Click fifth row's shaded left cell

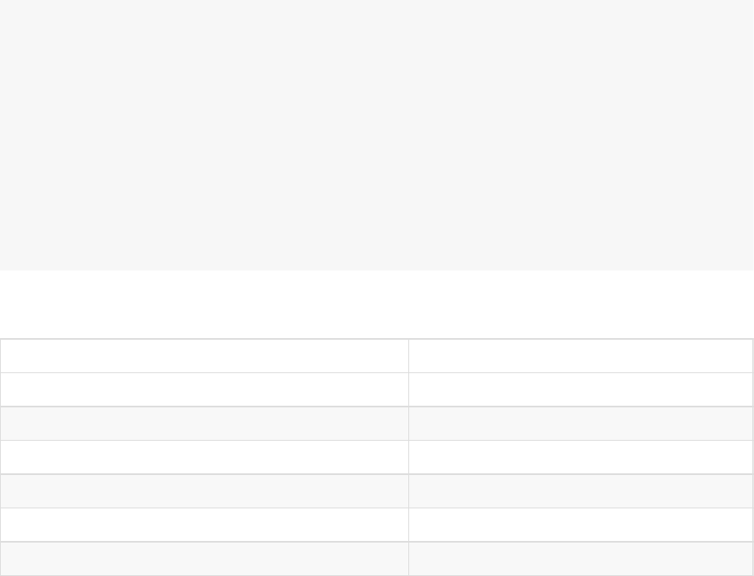click(x=205, y=491)
